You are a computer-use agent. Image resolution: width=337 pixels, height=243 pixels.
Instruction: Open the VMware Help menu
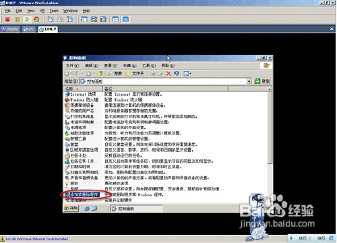[86, 11]
